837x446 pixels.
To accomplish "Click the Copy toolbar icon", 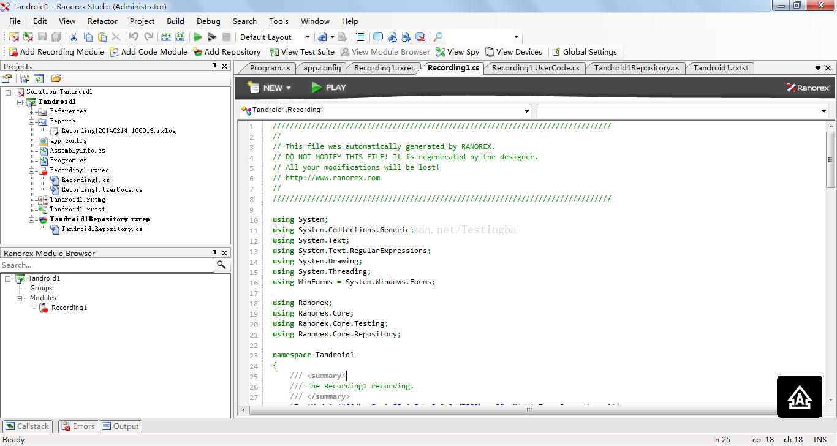I will (88, 37).
